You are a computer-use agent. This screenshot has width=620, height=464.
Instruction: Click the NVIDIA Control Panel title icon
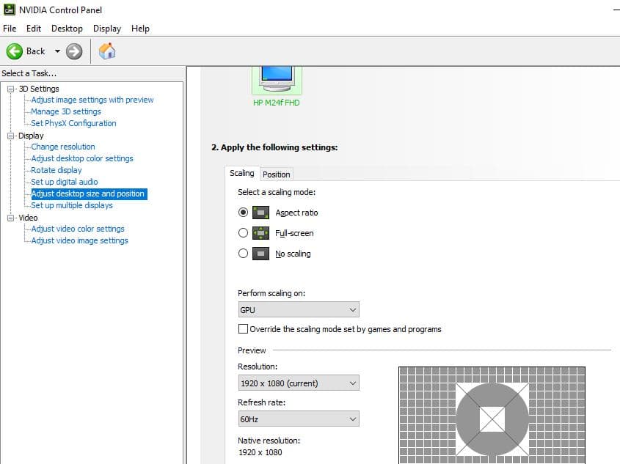click(x=9, y=10)
